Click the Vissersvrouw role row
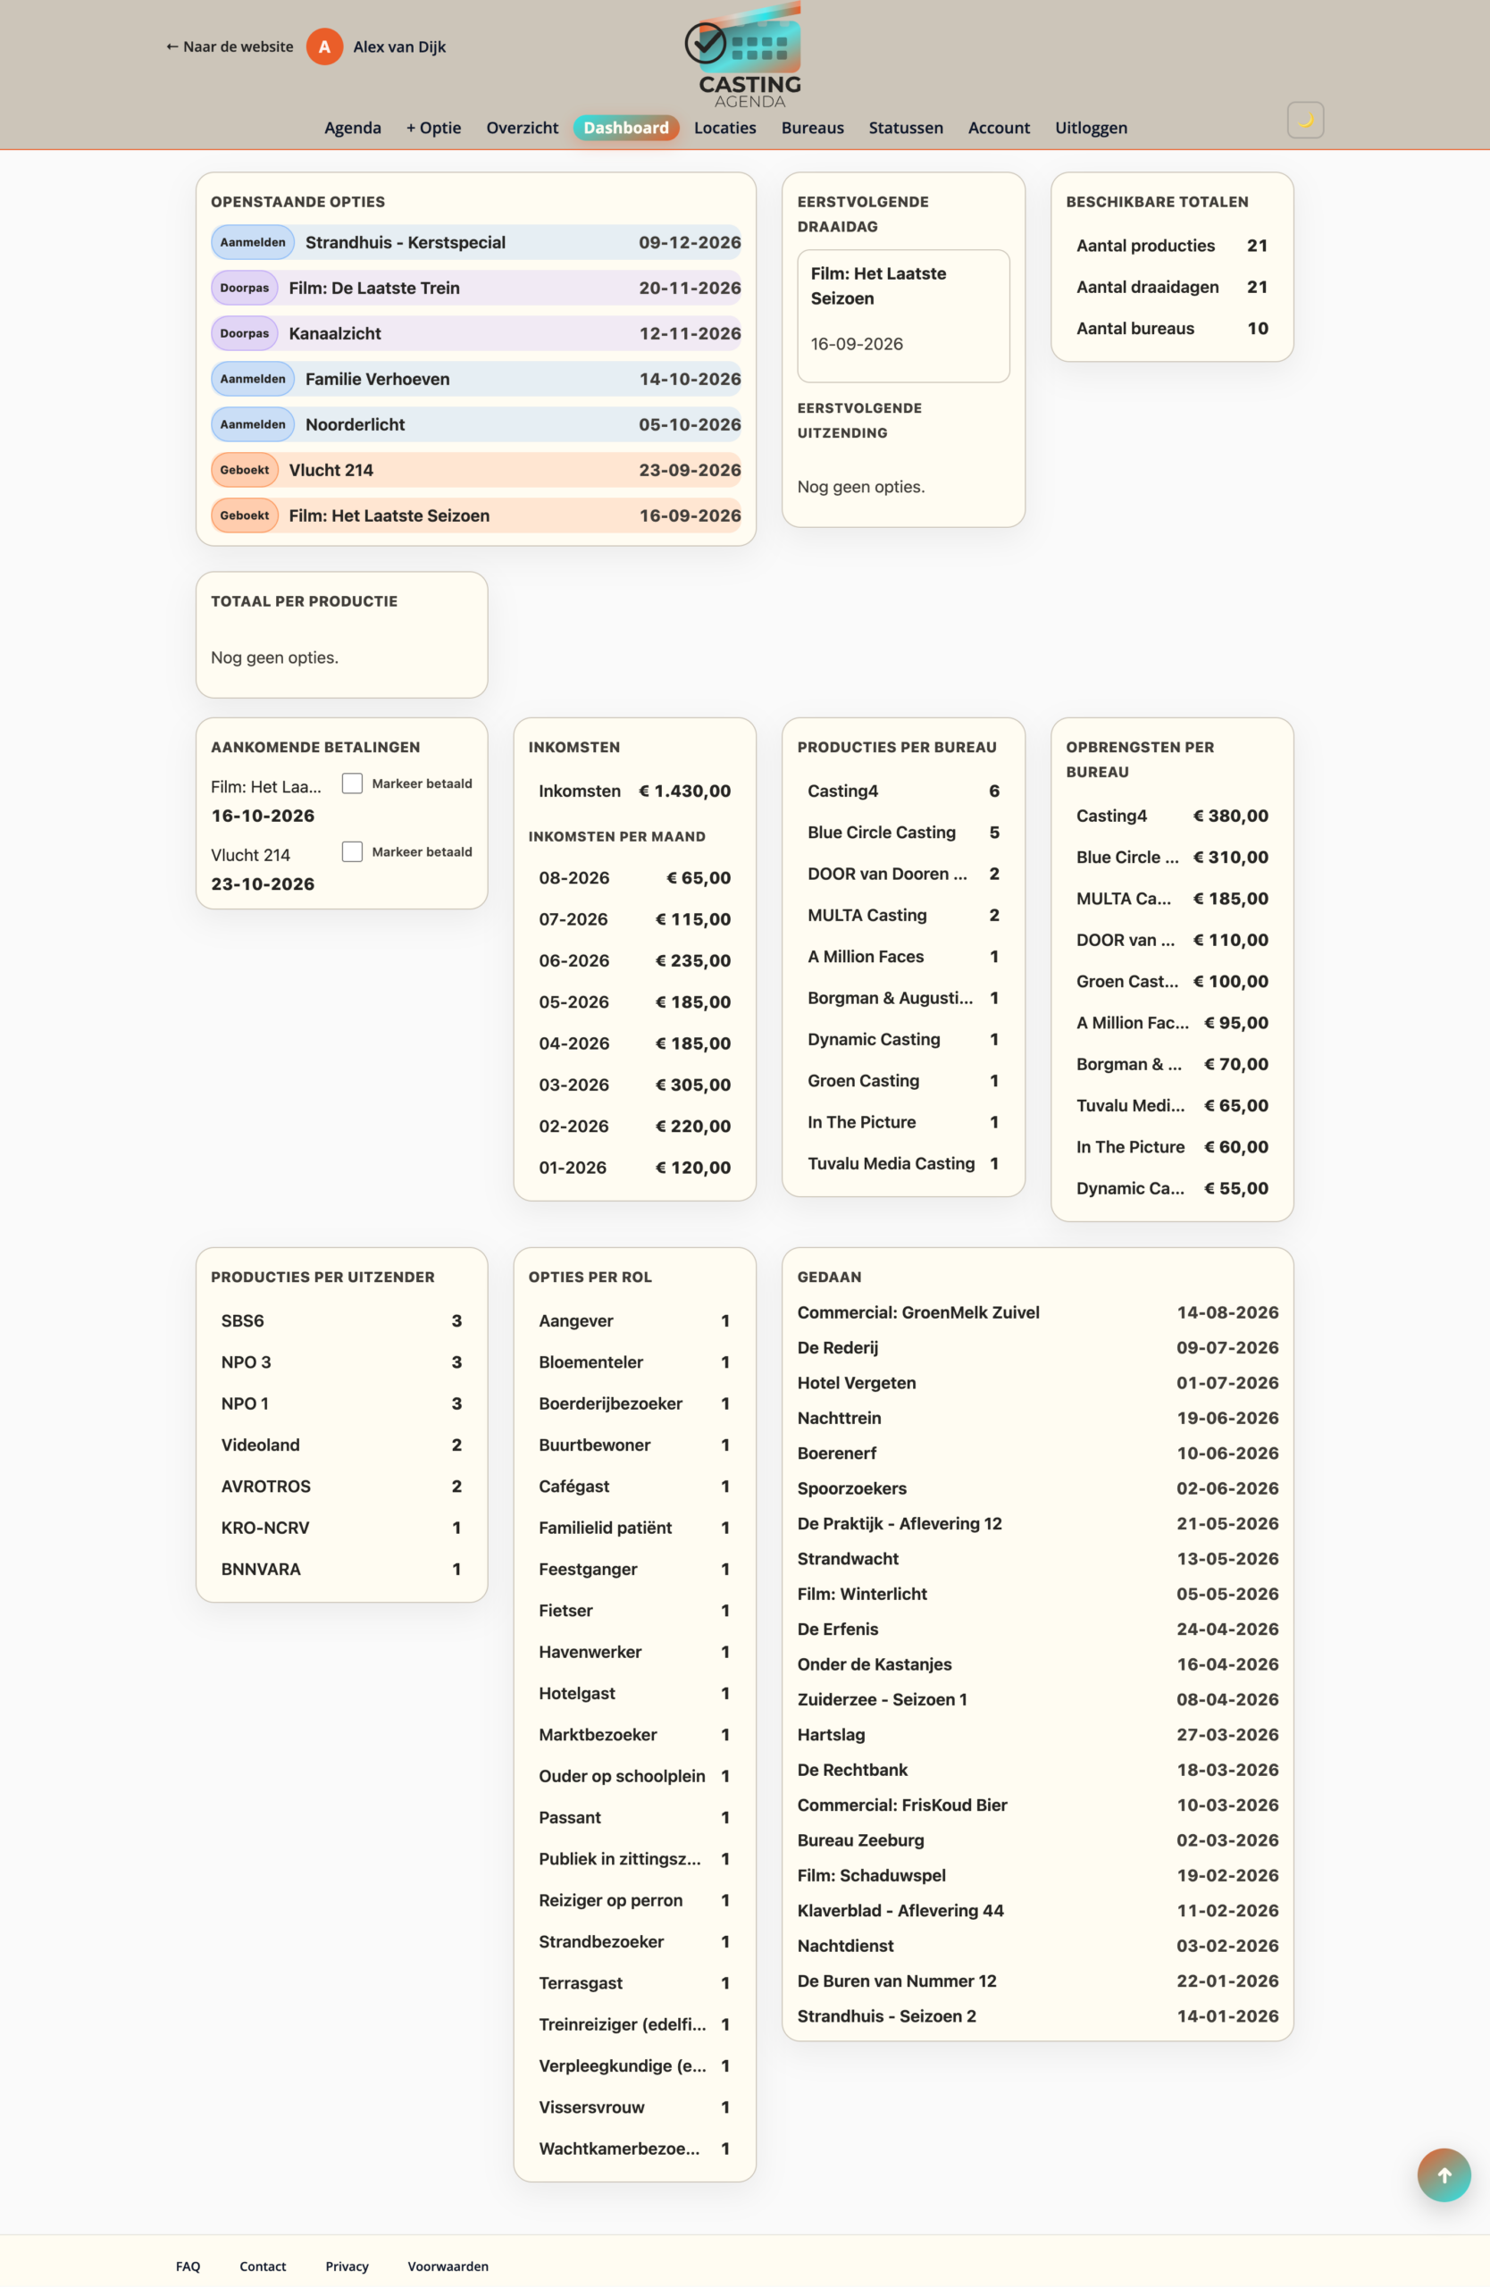 pos(634,2107)
